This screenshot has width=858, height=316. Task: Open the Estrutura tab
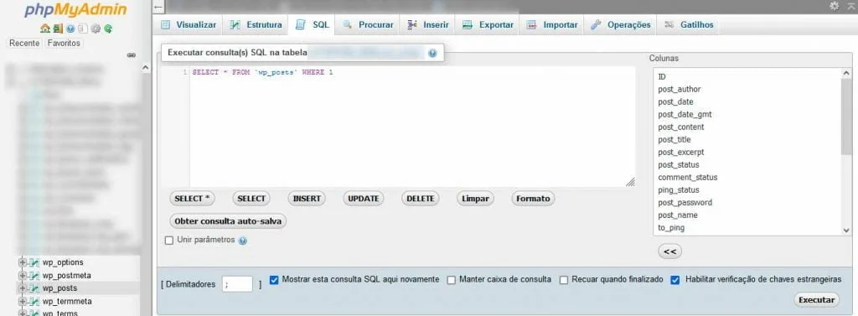click(256, 24)
